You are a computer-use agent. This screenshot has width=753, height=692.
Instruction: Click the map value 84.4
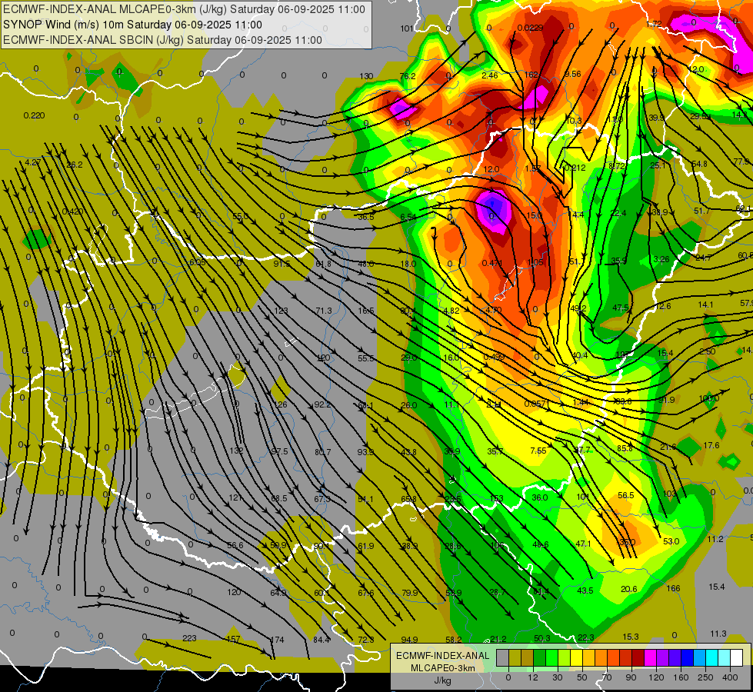click(322, 639)
